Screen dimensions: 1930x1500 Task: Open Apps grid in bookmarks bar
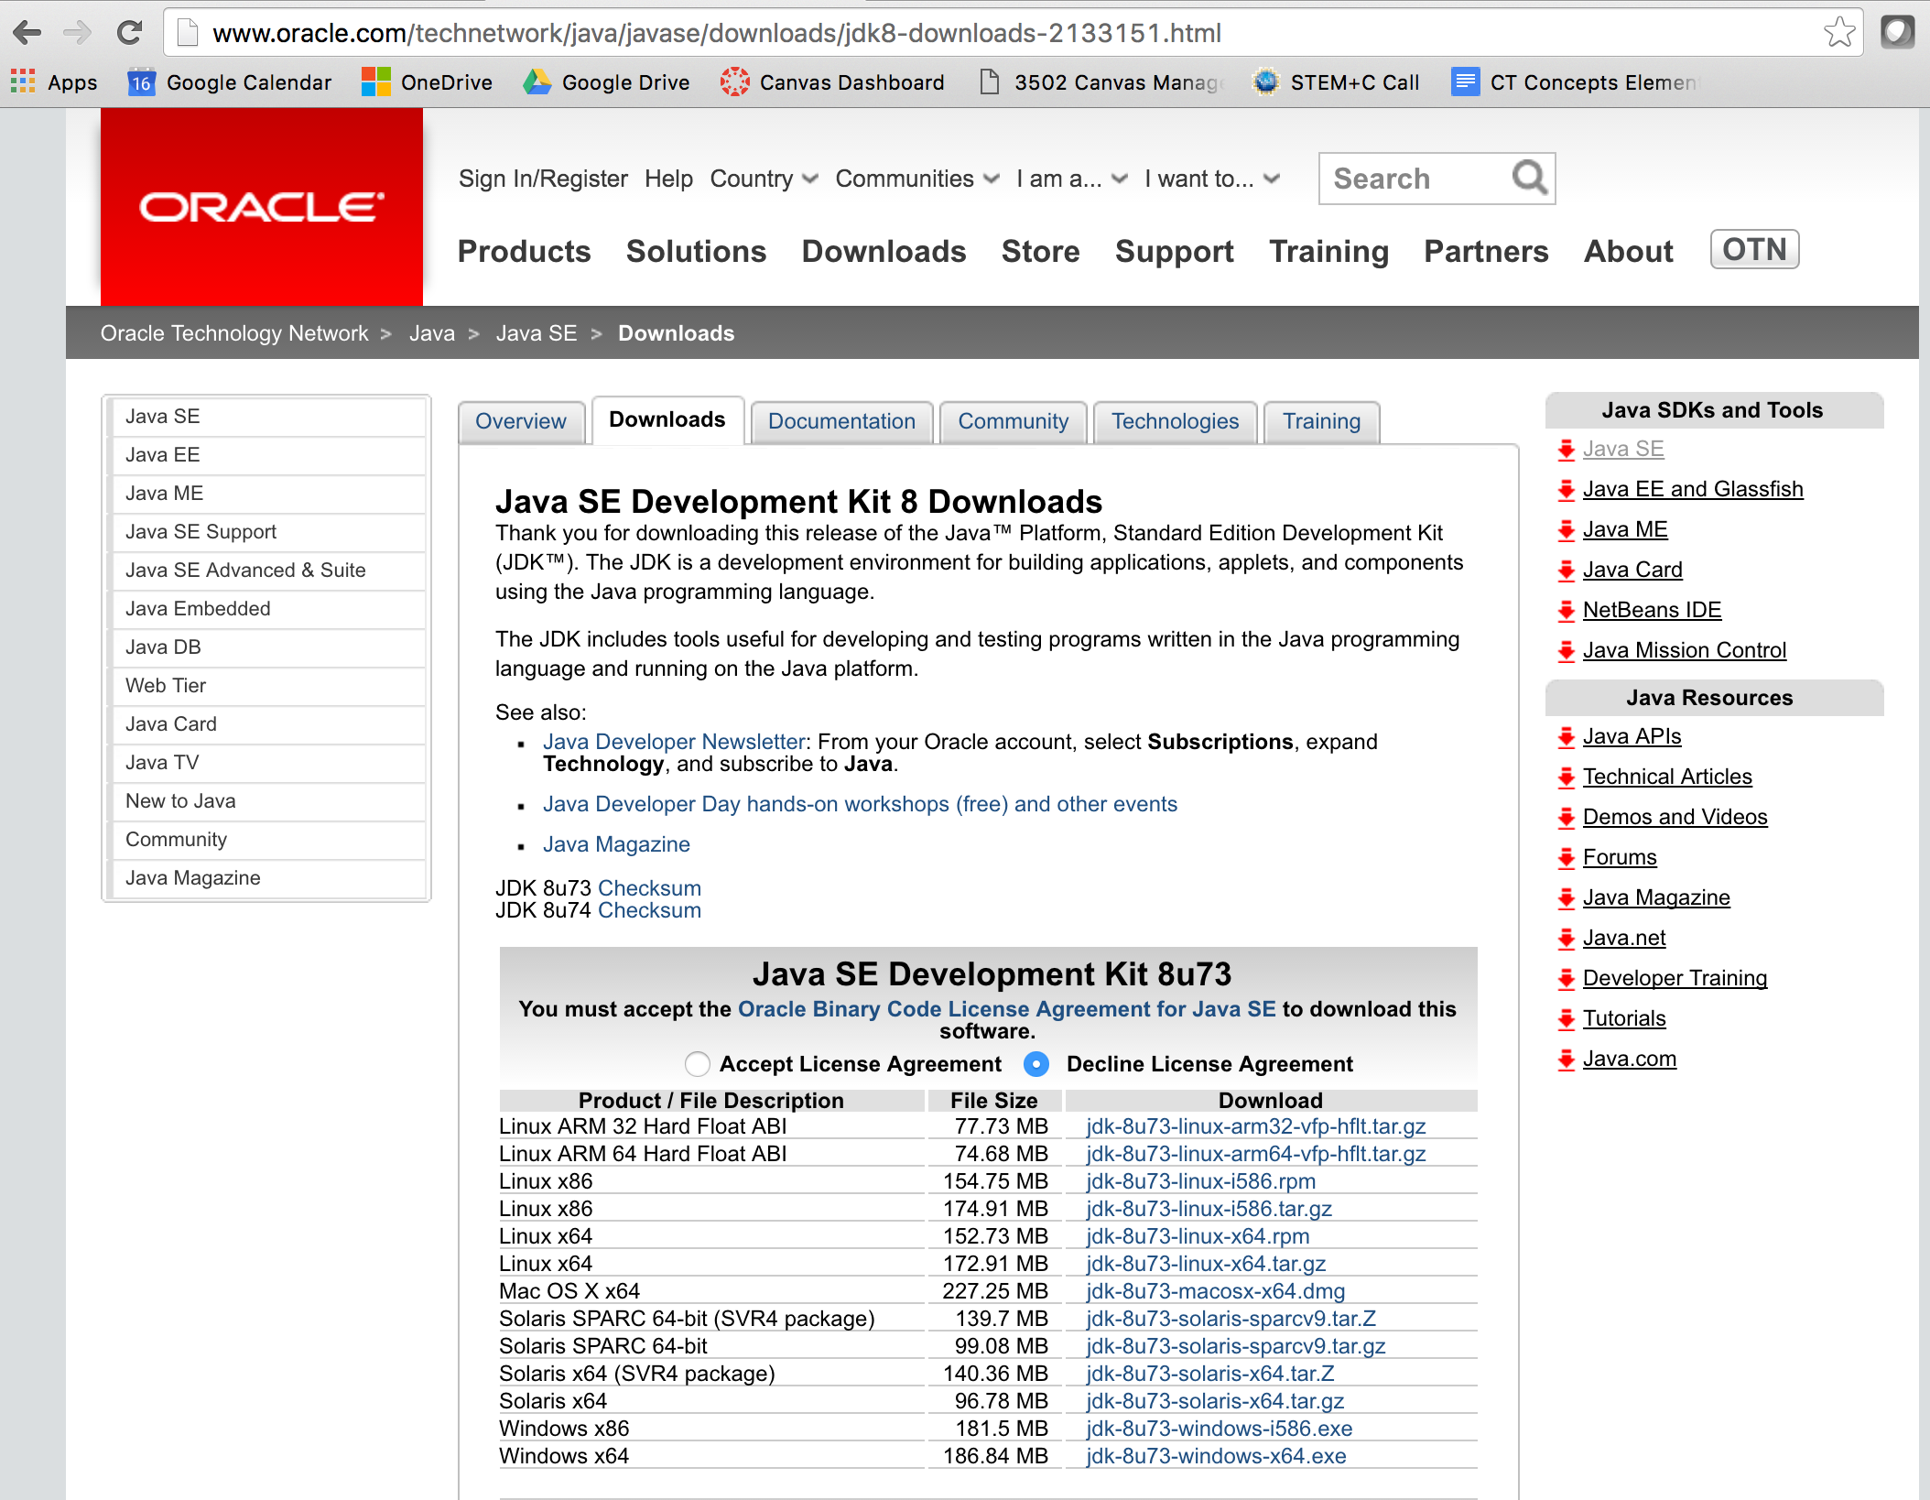(23, 82)
